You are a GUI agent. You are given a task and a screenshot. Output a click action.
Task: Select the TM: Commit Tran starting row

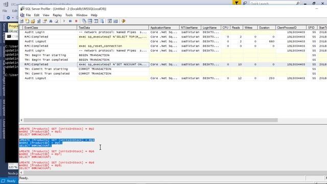(173, 69)
